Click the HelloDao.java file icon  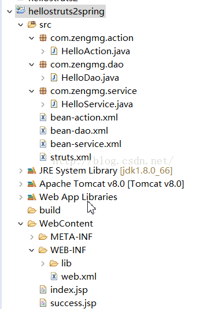(x=54, y=77)
